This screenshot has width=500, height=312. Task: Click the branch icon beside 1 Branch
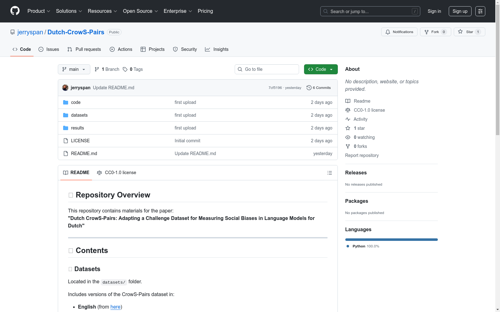pos(97,69)
